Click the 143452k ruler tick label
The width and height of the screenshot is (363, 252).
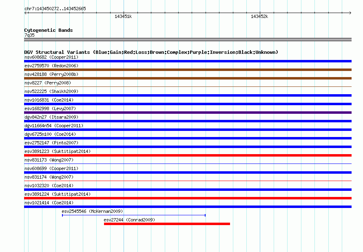(259, 16)
